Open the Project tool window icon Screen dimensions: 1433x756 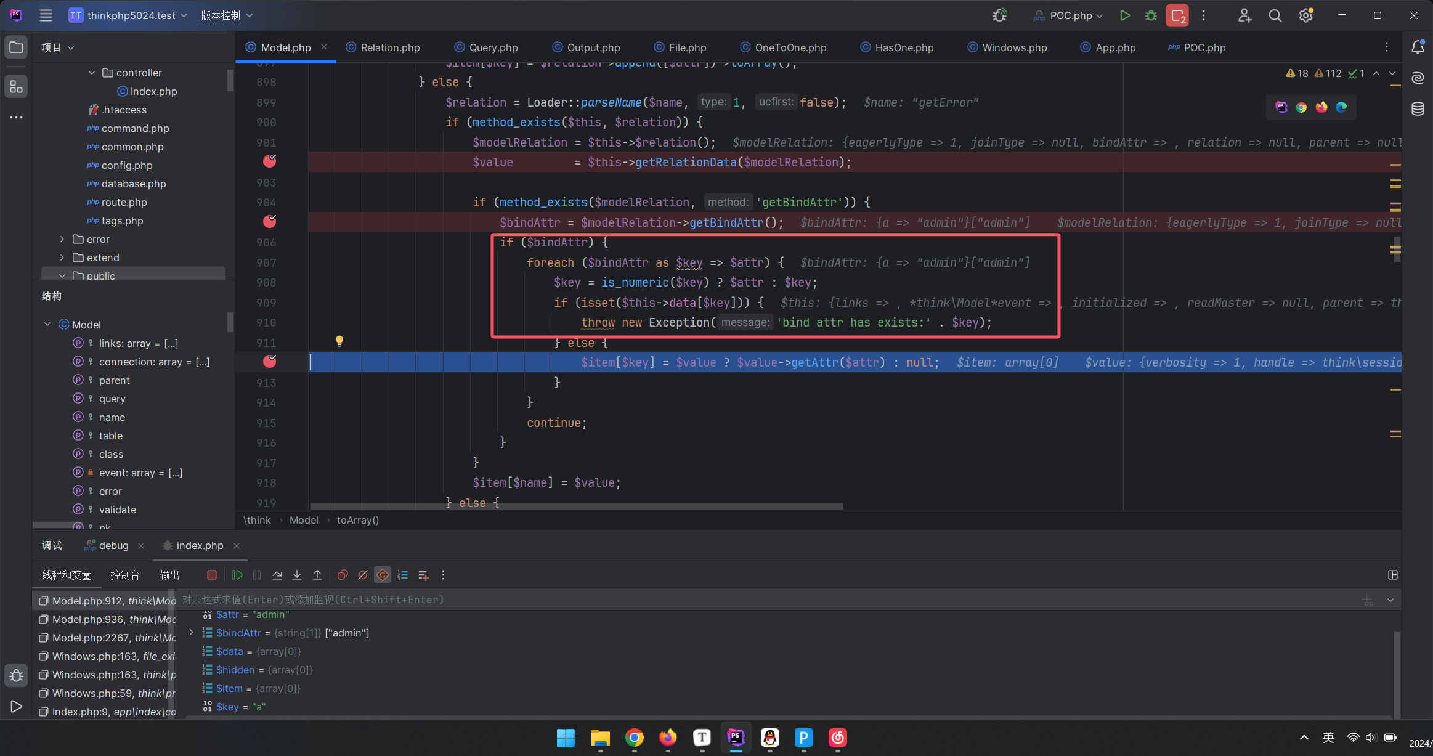click(x=16, y=47)
